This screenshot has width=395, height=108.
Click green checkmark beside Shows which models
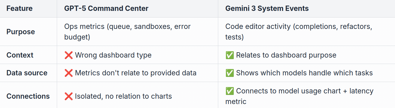[230, 73]
